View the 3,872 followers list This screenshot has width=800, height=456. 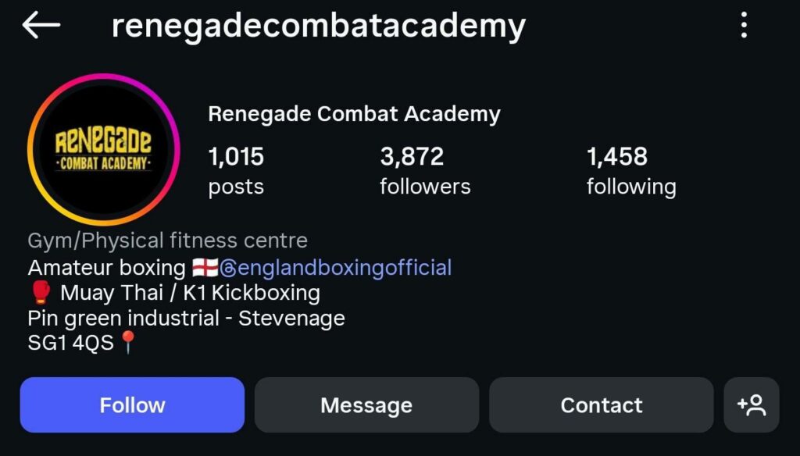(425, 170)
